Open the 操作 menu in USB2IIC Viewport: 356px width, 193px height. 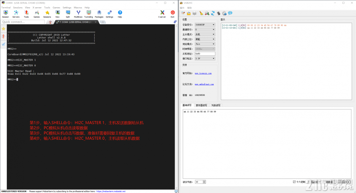click(x=182, y=8)
